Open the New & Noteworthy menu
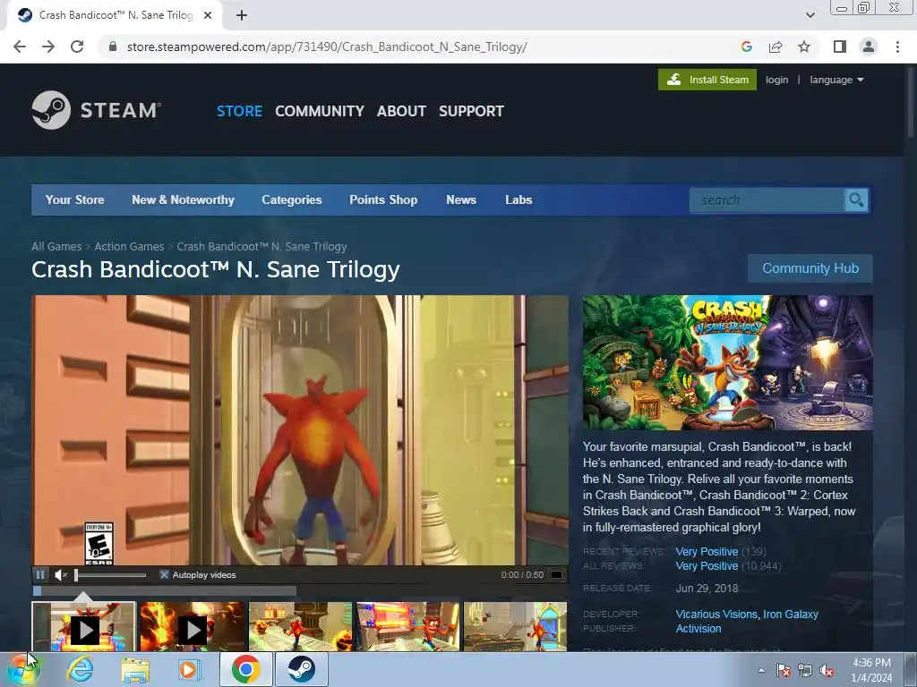Image resolution: width=917 pixels, height=687 pixels. pos(183,199)
